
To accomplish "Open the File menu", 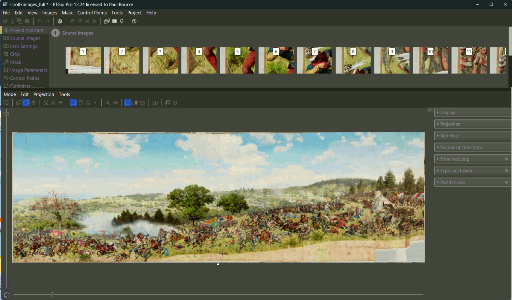I will click(6, 13).
